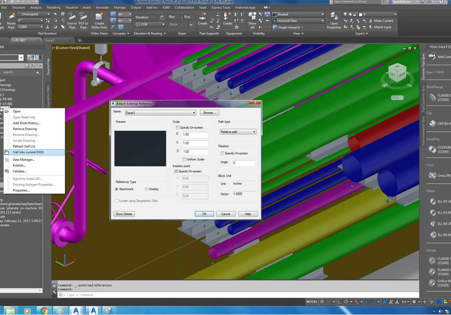This screenshot has width=451, height=315.
Task: Open the Unassigned line number dropdown
Action: click(x=33, y=14)
